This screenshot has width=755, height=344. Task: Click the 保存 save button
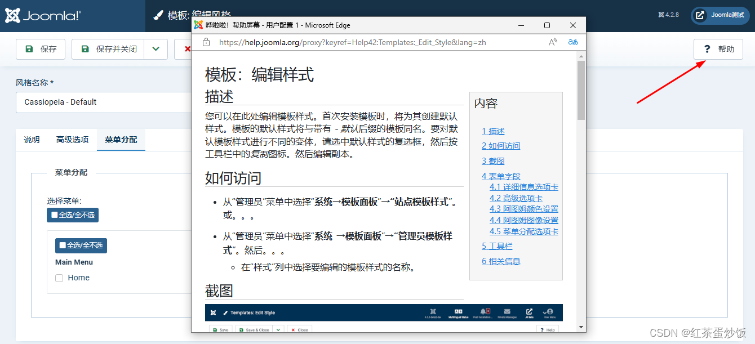[41, 49]
